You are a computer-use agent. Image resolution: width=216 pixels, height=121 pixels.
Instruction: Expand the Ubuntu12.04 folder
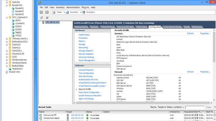[7, 54]
